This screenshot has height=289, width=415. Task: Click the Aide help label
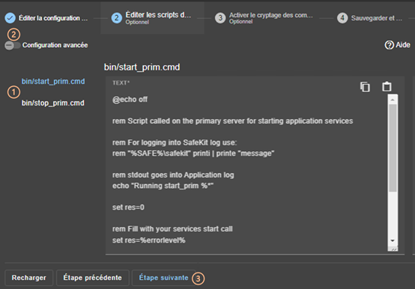click(x=403, y=45)
